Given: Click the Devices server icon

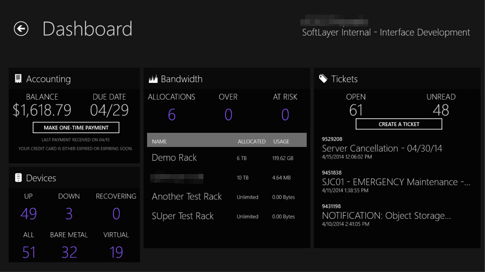Looking at the screenshot, I should point(18,178).
